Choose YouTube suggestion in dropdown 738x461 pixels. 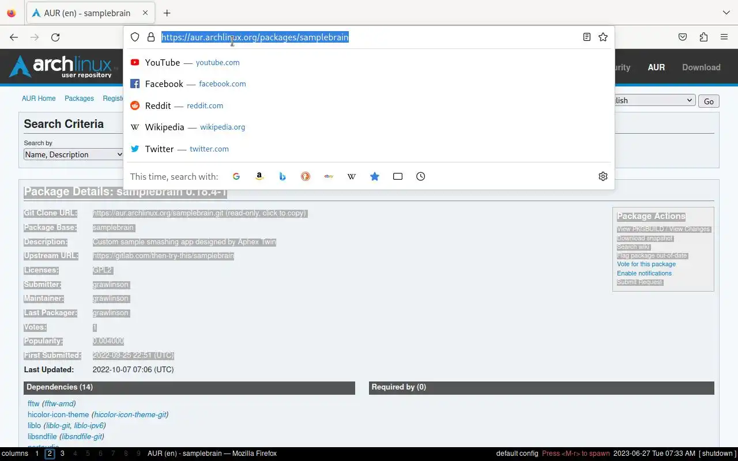pos(369,62)
